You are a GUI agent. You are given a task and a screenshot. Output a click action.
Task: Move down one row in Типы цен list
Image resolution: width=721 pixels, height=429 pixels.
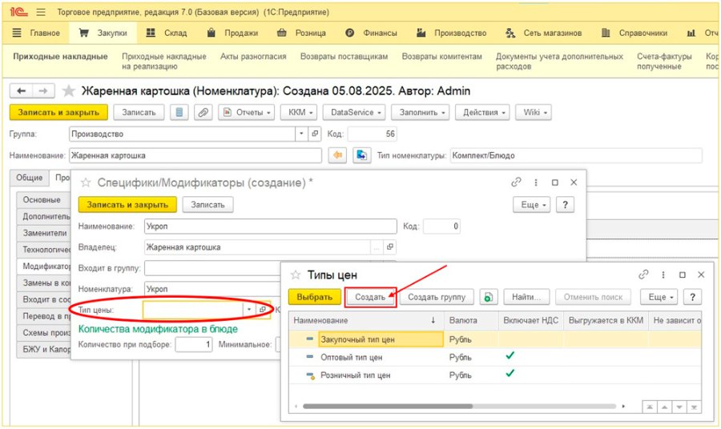click(x=679, y=407)
